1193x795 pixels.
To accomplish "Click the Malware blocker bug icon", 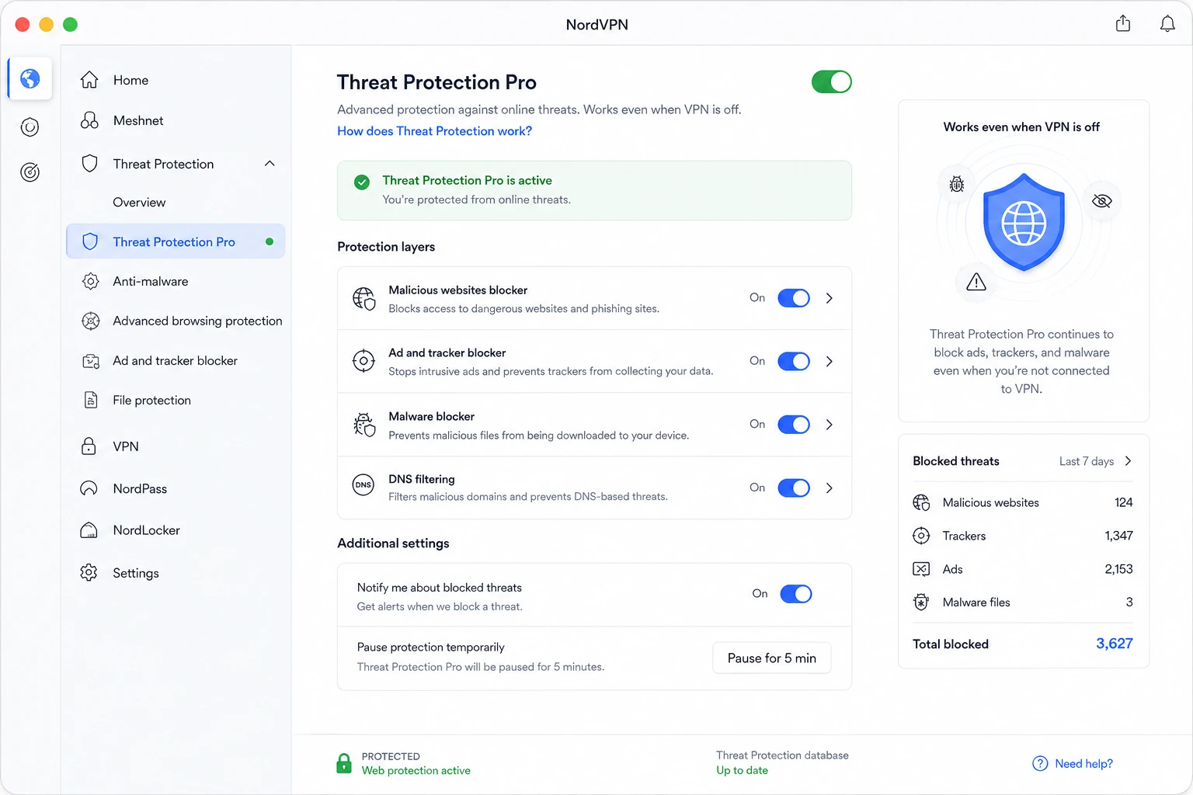I will 363,425.
